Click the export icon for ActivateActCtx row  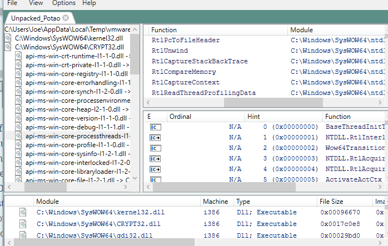[x=155, y=179]
